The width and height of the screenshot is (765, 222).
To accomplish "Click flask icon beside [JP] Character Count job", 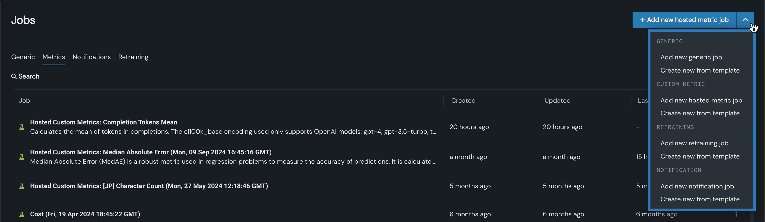I will click(x=22, y=186).
